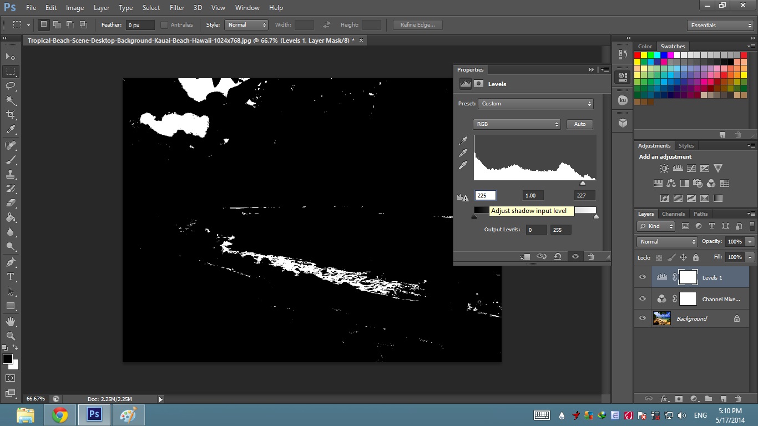Screen dimensions: 758x426
Task: Create a new layer from Layers panel footer
Action: tap(723, 398)
